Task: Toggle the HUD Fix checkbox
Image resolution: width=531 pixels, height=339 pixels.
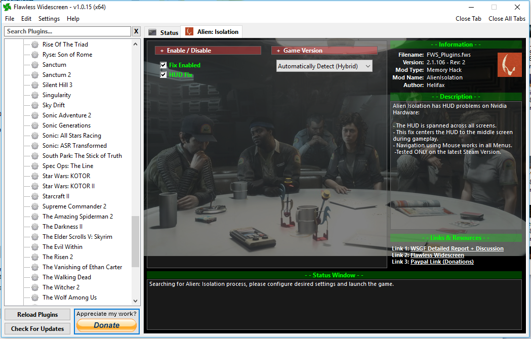Action: tap(163, 74)
